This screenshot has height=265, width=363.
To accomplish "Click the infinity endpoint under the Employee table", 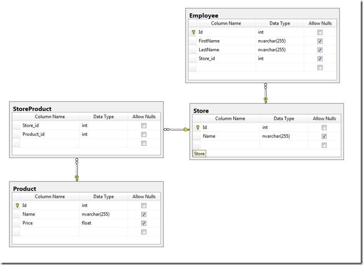I will point(265,86).
